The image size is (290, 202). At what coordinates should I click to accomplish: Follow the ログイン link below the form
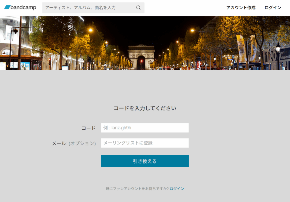177,189
